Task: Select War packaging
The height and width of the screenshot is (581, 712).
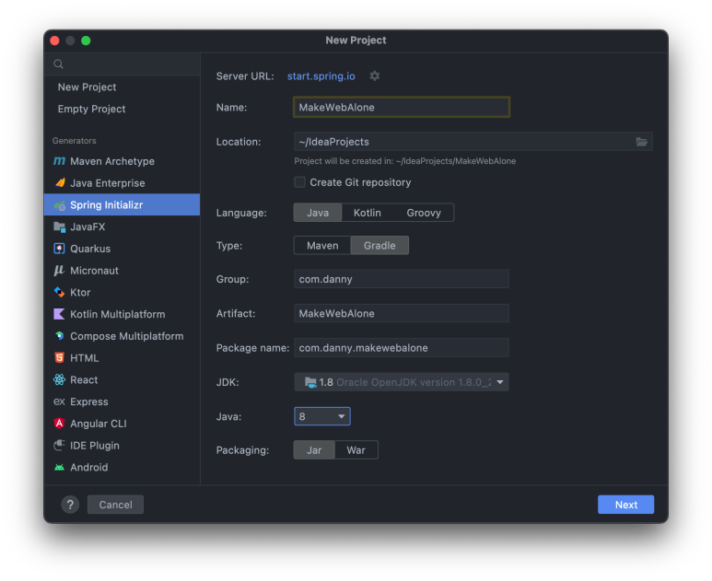Action: (x=356, y=450)
